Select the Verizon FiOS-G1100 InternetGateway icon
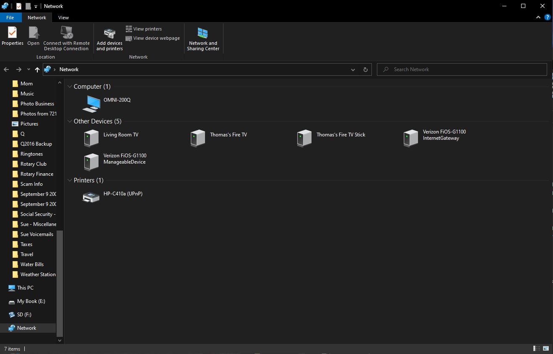The image size is (553, 354). (x=410, y=138)
